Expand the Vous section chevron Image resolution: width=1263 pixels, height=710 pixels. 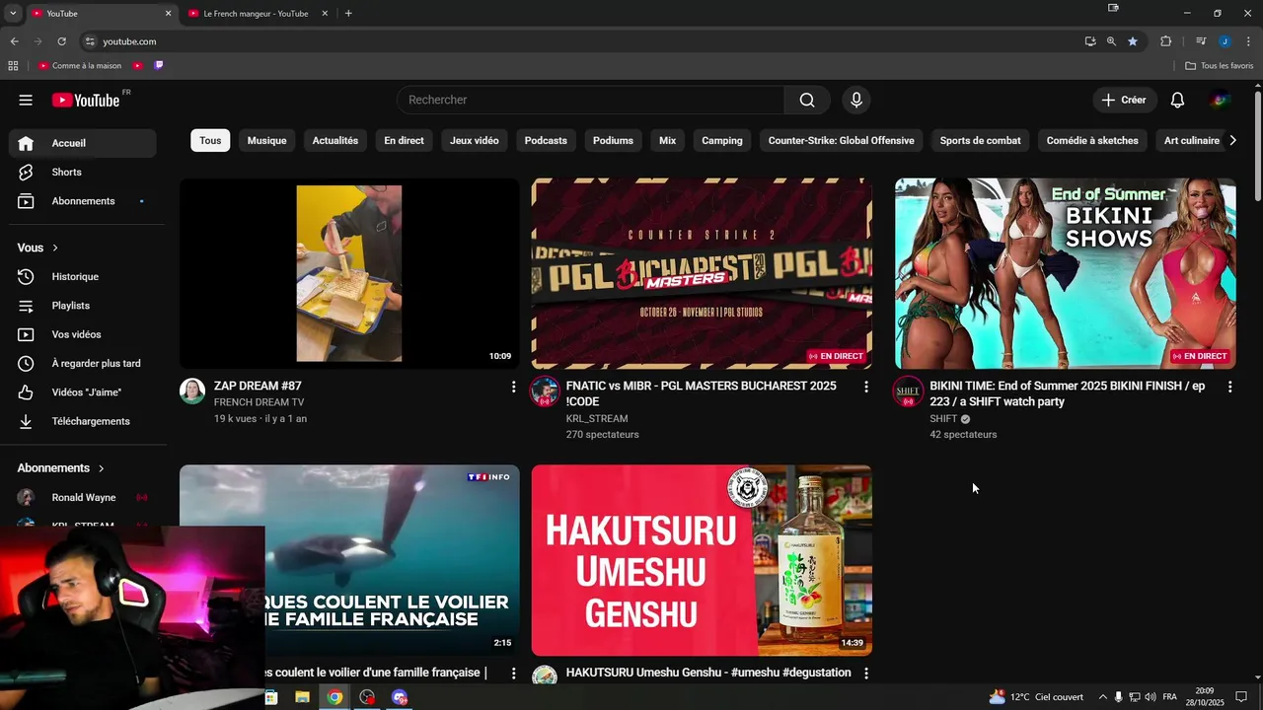(55, 248)
